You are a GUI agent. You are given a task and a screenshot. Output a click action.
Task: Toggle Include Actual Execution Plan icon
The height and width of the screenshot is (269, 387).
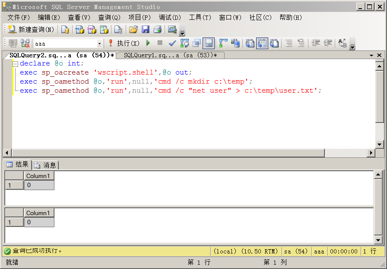point(223,44)
